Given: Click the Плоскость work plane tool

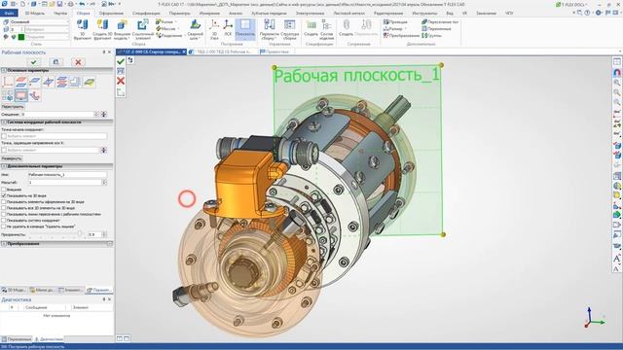Looking at the screenshot, I should pos(245,30).
